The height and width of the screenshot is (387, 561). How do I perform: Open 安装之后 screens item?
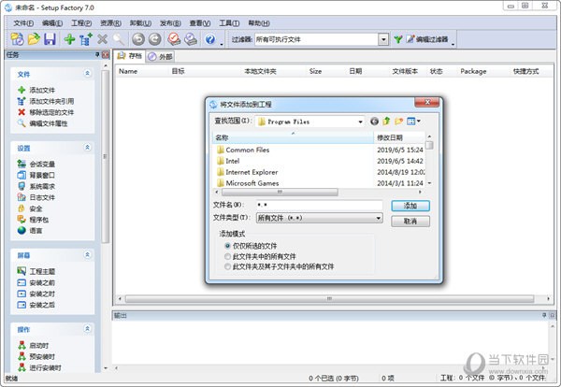tap(36, 305)
